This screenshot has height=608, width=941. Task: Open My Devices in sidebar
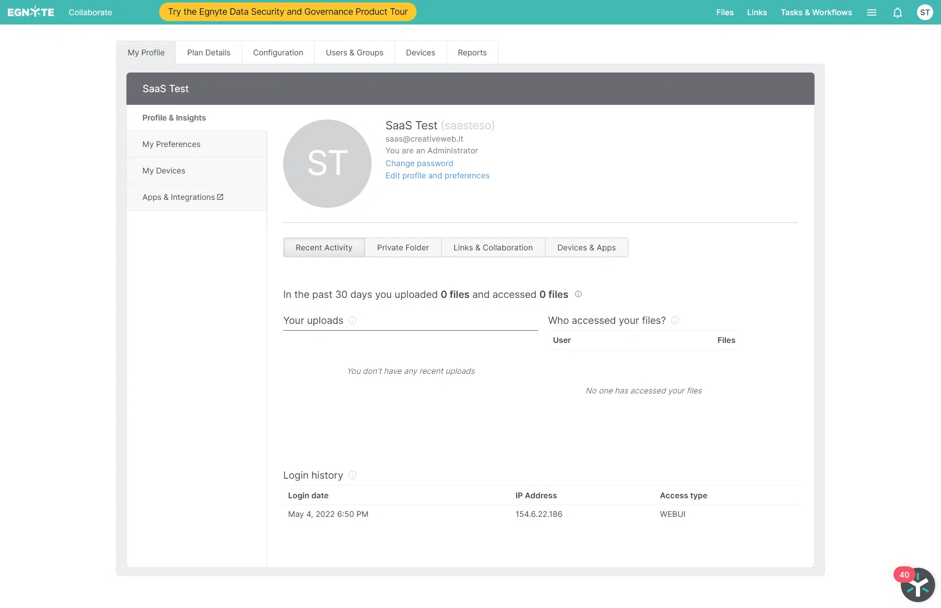coord(197,170)
